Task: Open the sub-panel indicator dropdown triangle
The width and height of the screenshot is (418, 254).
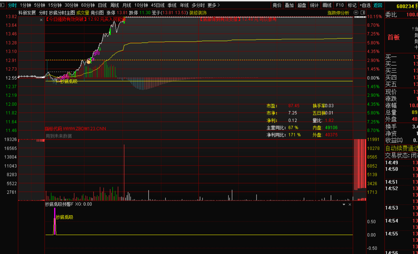Action: (x=344, y=205)
